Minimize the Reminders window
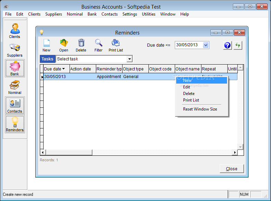This screenshot has height=201, width=271. point(216,32)
